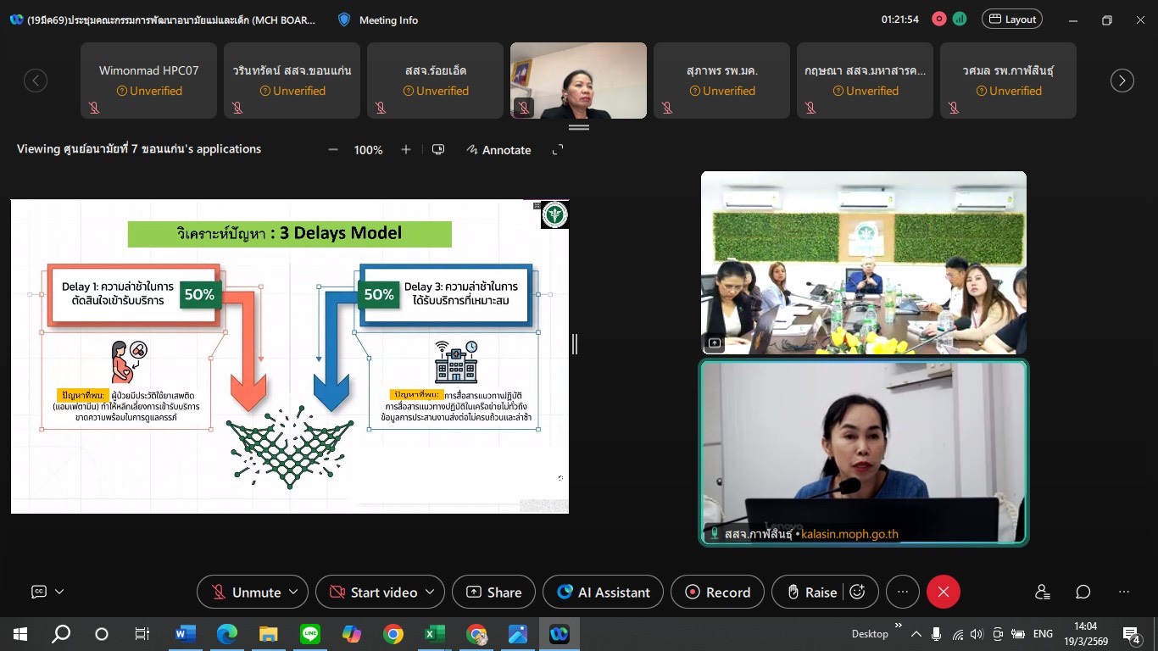Zoom in shared content with plus icon
Image resolution: width=1158 pixels, height=651 pixels.
[406, 150]
